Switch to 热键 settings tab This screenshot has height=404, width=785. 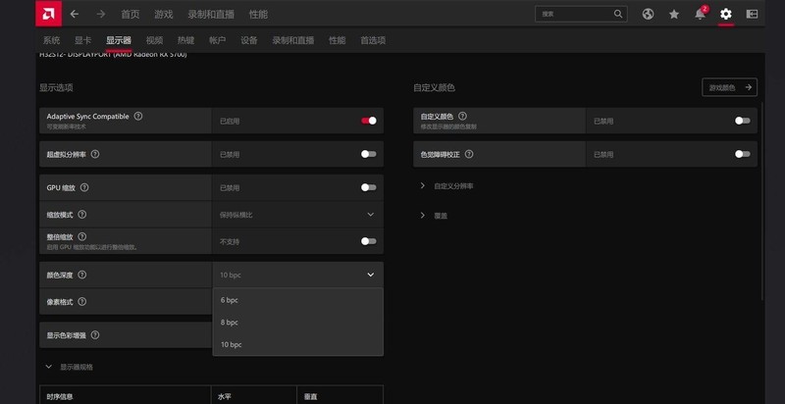[x=185, y=40]
